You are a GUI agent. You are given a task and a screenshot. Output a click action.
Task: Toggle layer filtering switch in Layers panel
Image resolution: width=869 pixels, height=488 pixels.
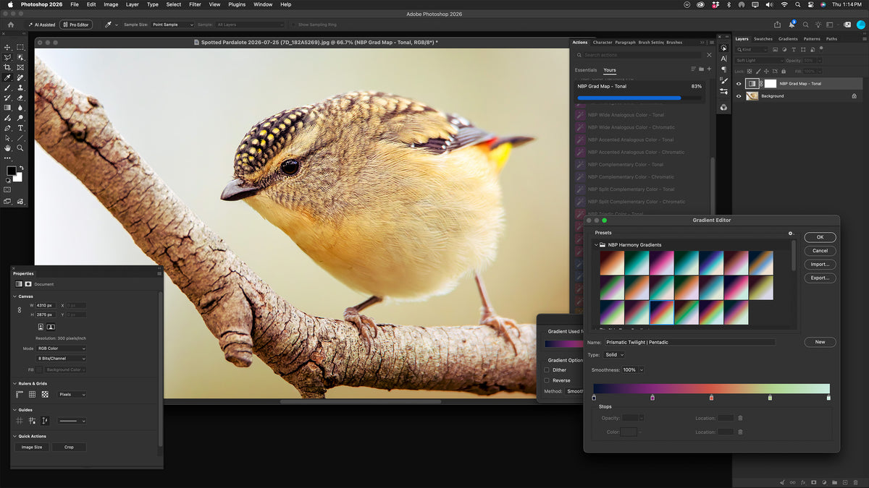[823, 50]
